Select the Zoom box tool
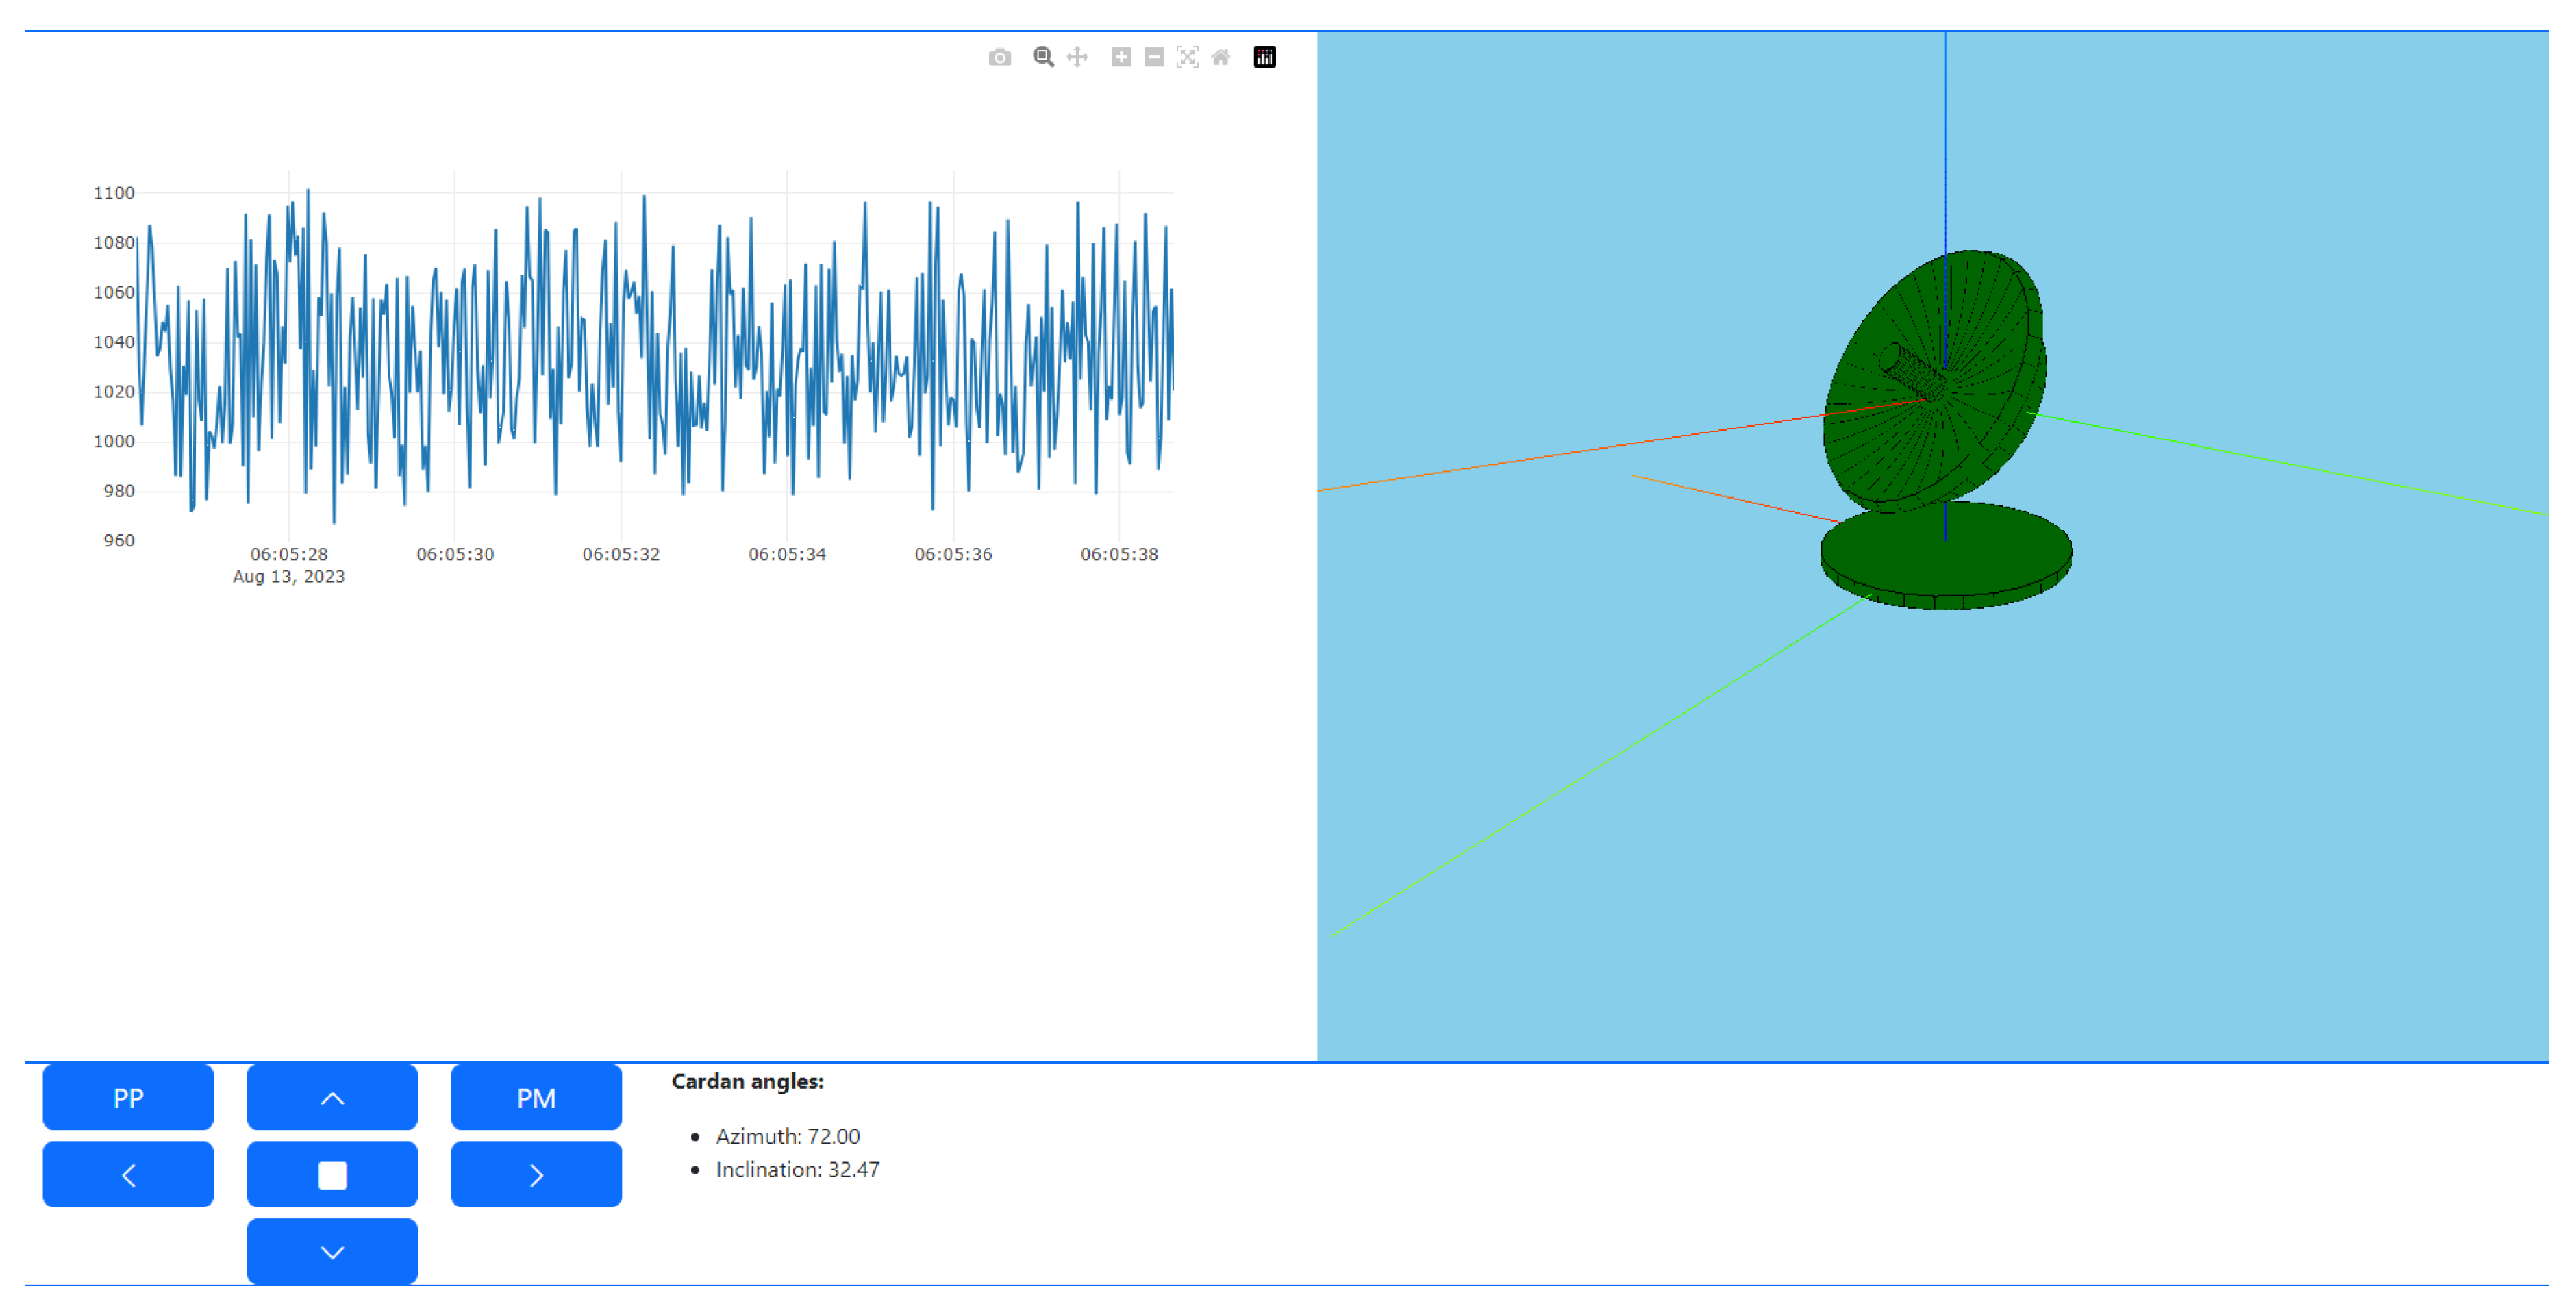The image size is (2576, 1308). pyautogui.click(x=1043, y=57)
